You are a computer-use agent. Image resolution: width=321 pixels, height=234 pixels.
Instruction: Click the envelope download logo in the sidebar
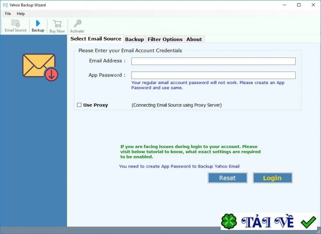coord(41,67)
